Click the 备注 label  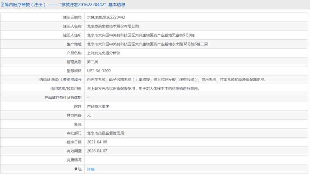coord(78,124)
